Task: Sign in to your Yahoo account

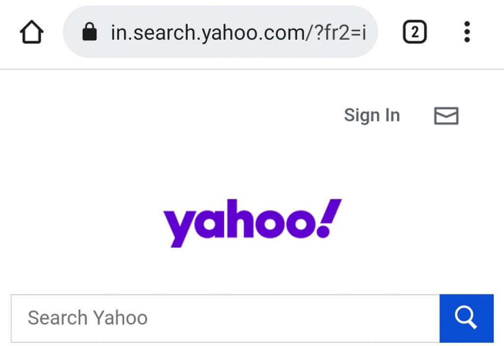Action: pos(372,115)
